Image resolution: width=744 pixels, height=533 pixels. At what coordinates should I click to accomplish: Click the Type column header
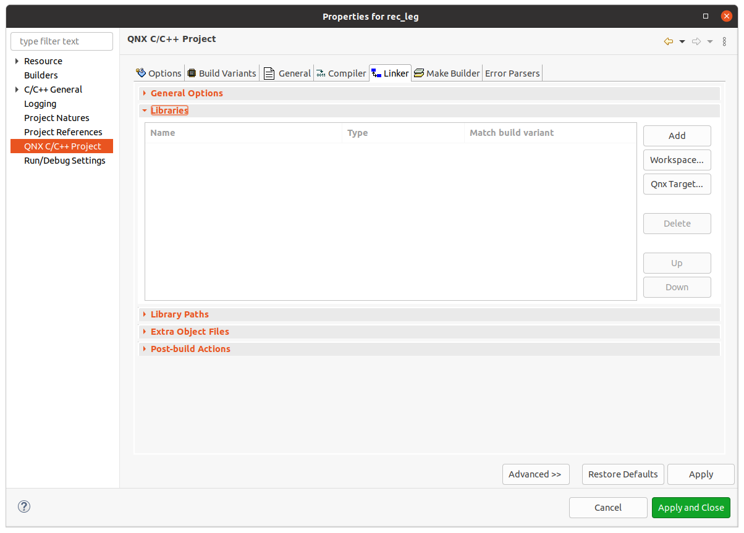(403, 133)
